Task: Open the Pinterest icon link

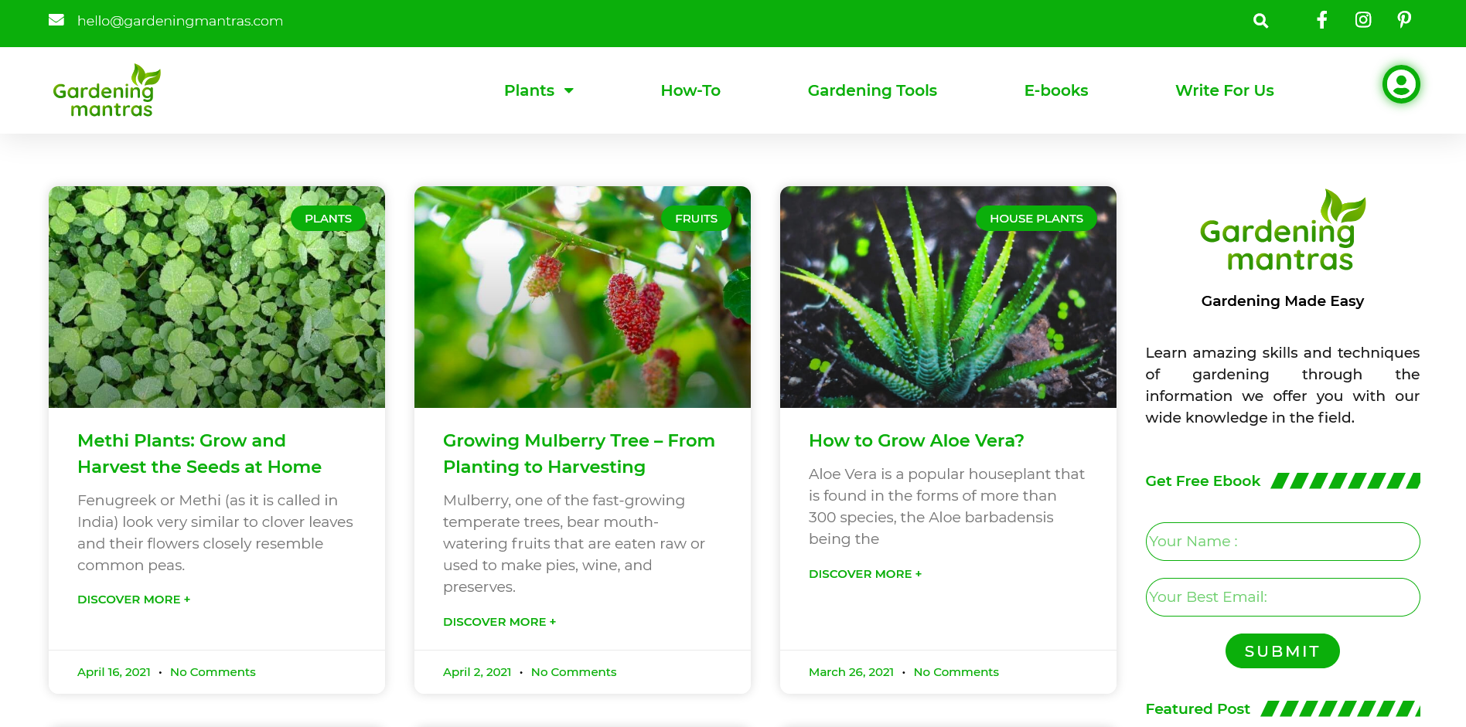Action: coord(1404,20)
